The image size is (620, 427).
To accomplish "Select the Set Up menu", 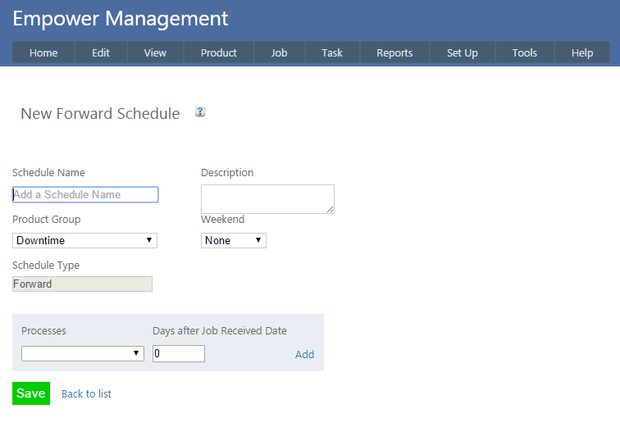I will pyautogui.click(x=463, y=53).
